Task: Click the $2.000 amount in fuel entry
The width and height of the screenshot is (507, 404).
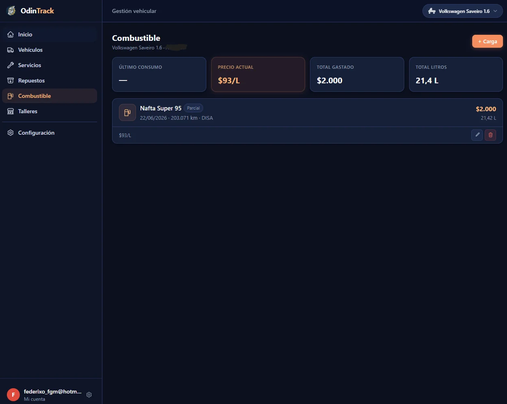Action: click(486, 109)
